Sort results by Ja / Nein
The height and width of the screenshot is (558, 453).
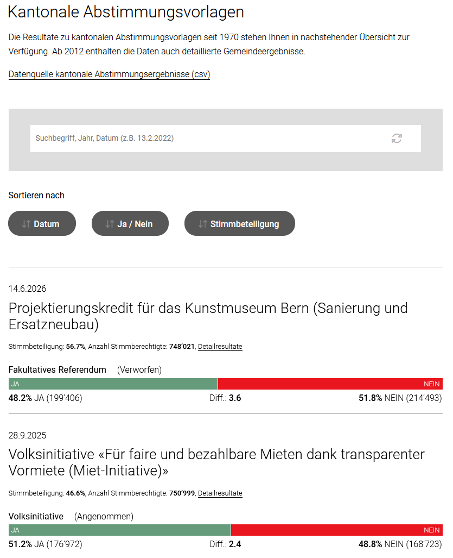(x=130, y=223)
